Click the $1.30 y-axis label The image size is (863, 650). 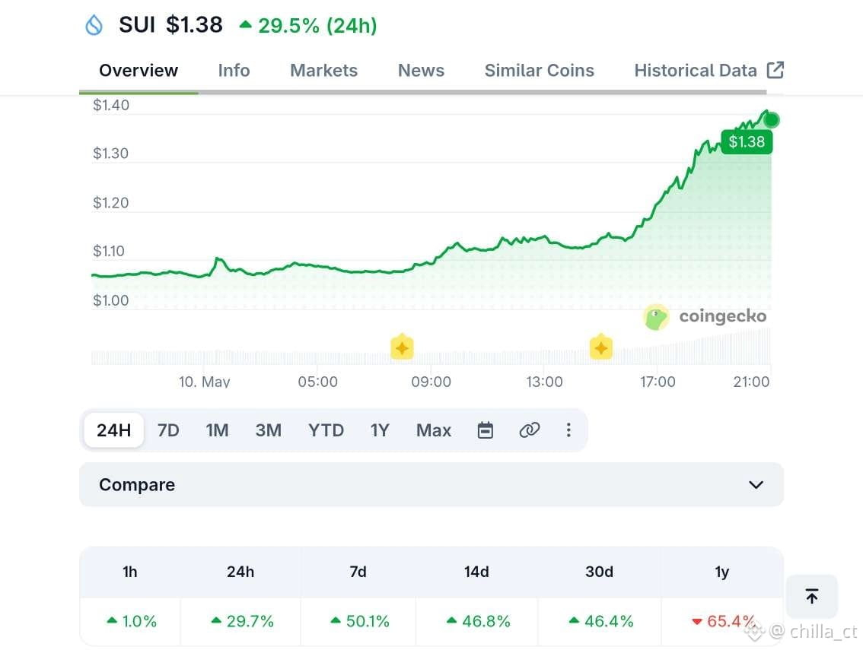point(110,154)
